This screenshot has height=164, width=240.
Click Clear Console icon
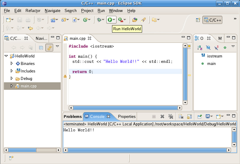[181, 117]
